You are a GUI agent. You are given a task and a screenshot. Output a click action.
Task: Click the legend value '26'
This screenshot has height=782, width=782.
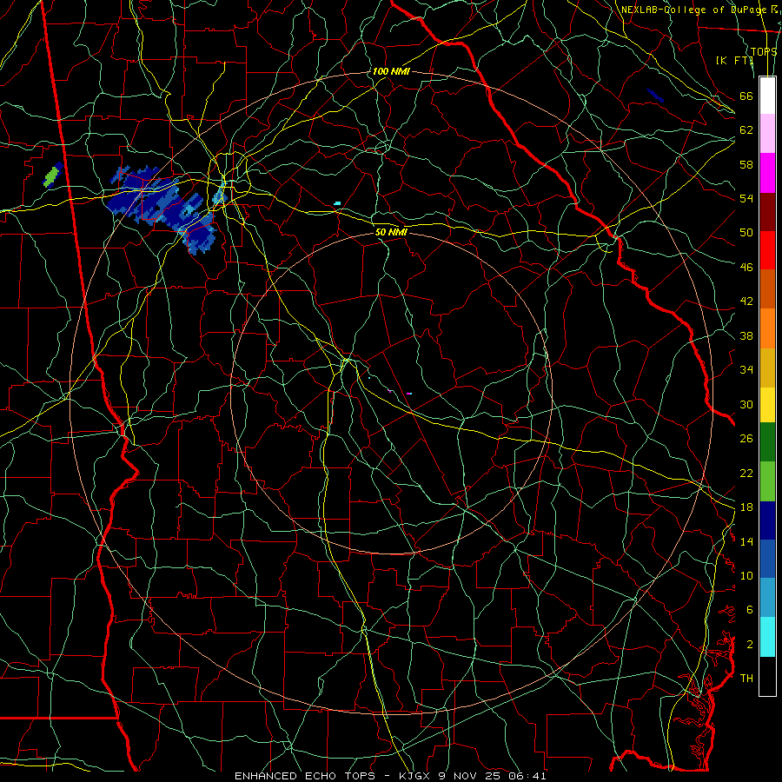[746, 439]
